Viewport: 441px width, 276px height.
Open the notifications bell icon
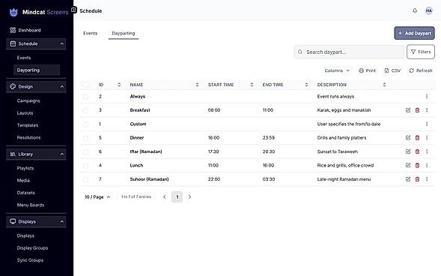click(x=415, y=10)
